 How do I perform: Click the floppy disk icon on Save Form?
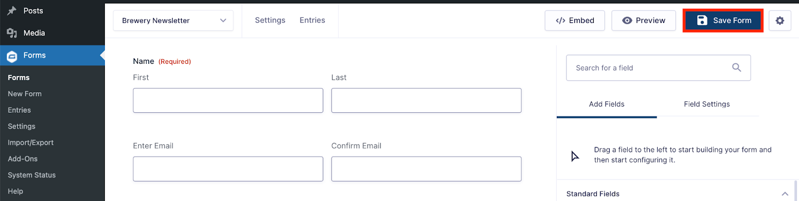click(702, 20)
